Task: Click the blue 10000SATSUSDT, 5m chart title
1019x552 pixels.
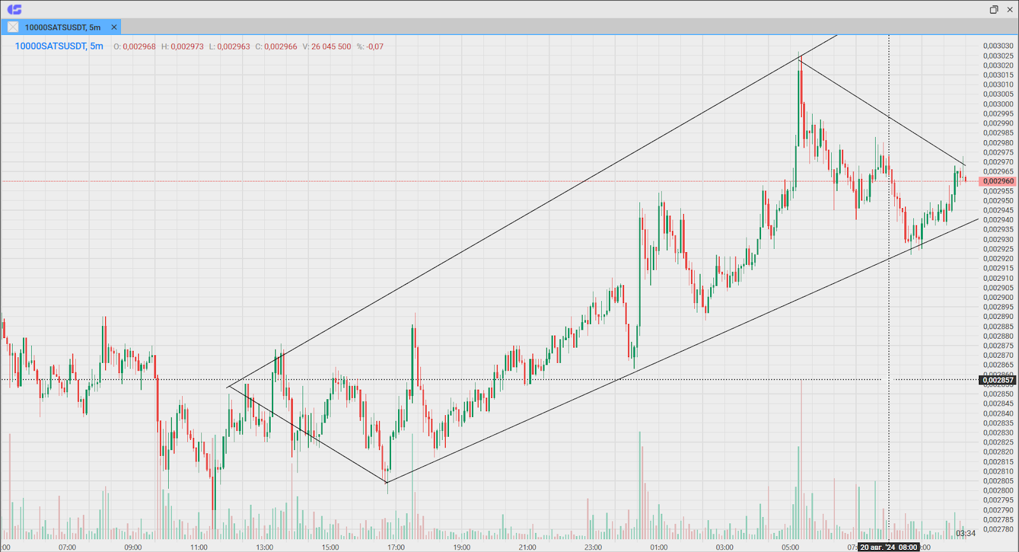Action: (x=59, y=46)
